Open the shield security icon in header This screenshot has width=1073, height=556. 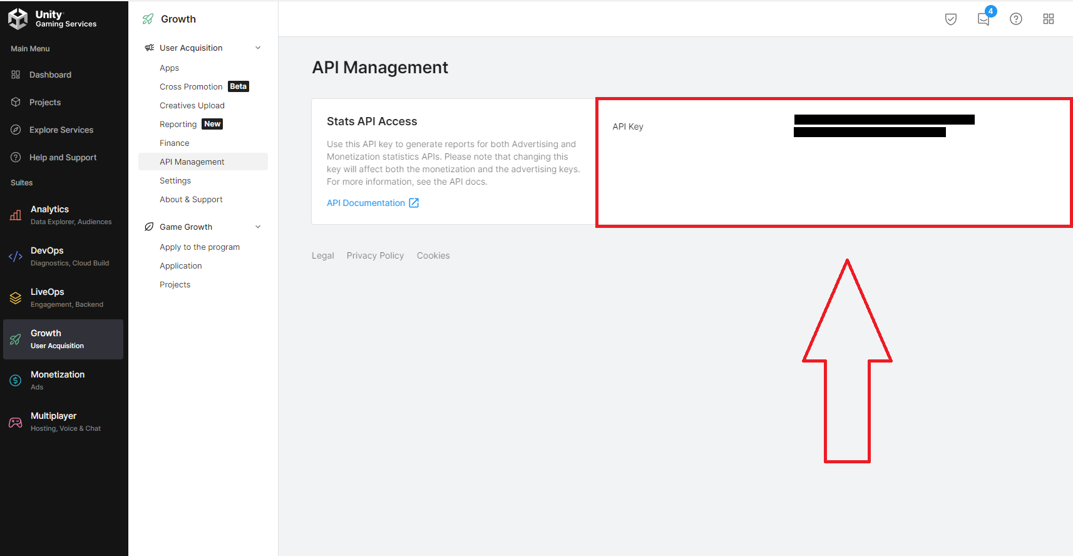pos(950,19)
